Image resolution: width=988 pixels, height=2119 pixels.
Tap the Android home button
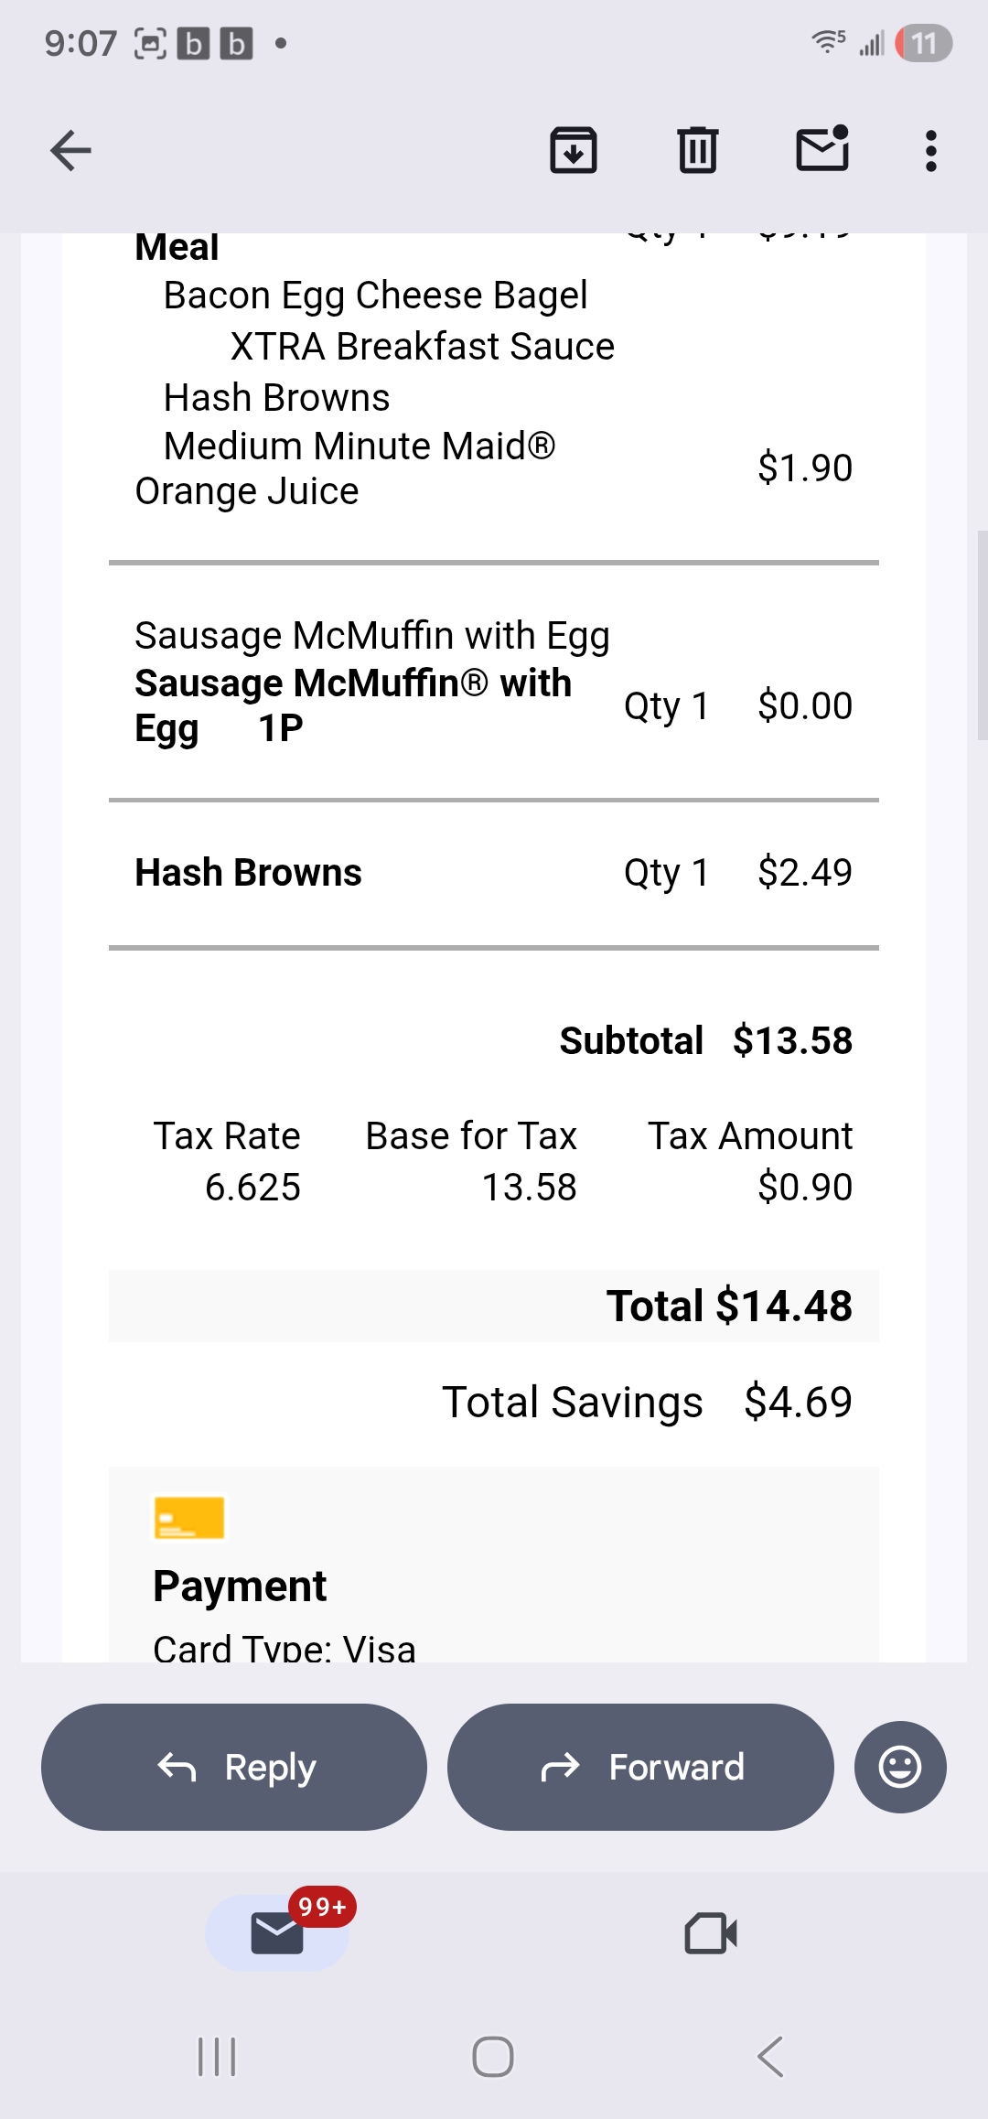coord(493,2057)
